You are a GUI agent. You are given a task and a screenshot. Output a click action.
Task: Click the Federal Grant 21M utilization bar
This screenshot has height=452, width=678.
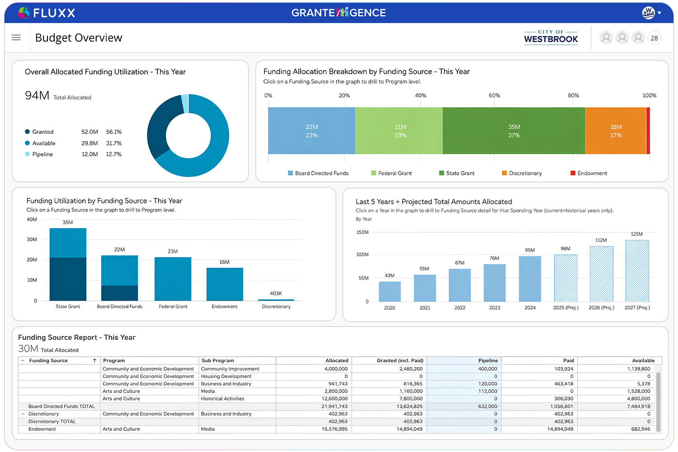coord(173,279)
